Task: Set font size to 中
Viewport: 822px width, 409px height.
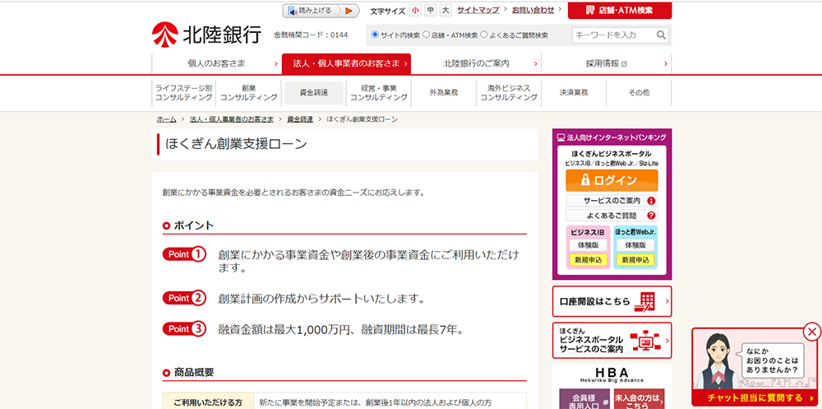Action: click(431, 11)
